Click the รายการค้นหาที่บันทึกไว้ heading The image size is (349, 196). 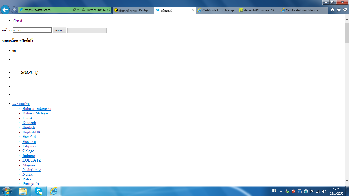[18, 41]
